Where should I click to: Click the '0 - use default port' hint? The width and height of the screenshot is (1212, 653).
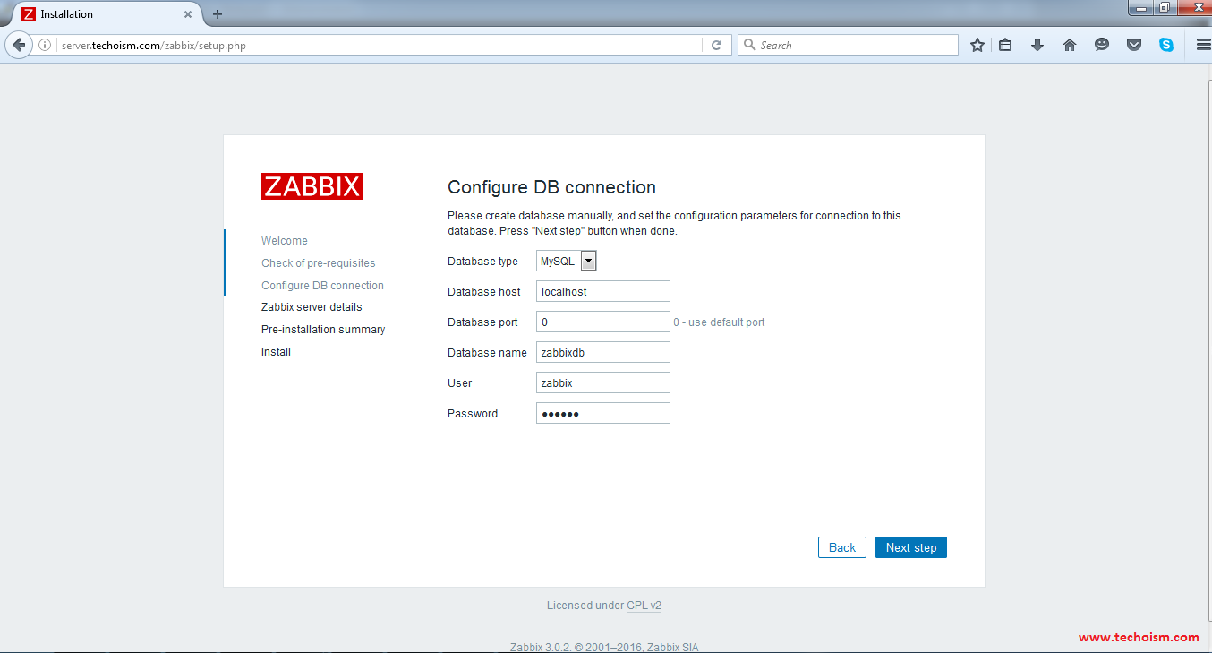[719, 322]
